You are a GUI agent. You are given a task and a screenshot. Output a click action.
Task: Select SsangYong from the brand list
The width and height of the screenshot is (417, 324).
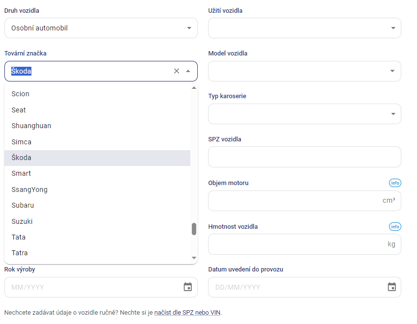(x=97, y=189)
